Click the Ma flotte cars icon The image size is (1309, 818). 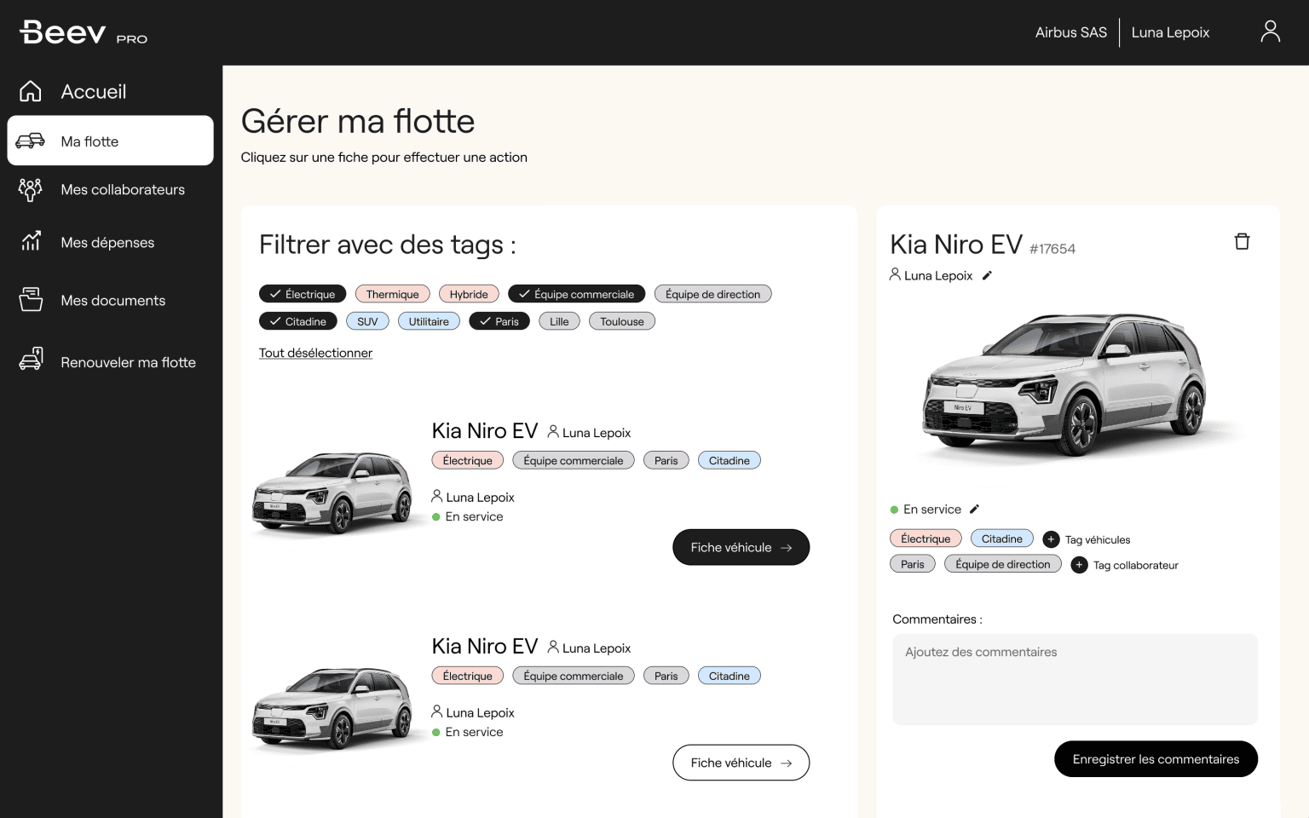point(31,141)
